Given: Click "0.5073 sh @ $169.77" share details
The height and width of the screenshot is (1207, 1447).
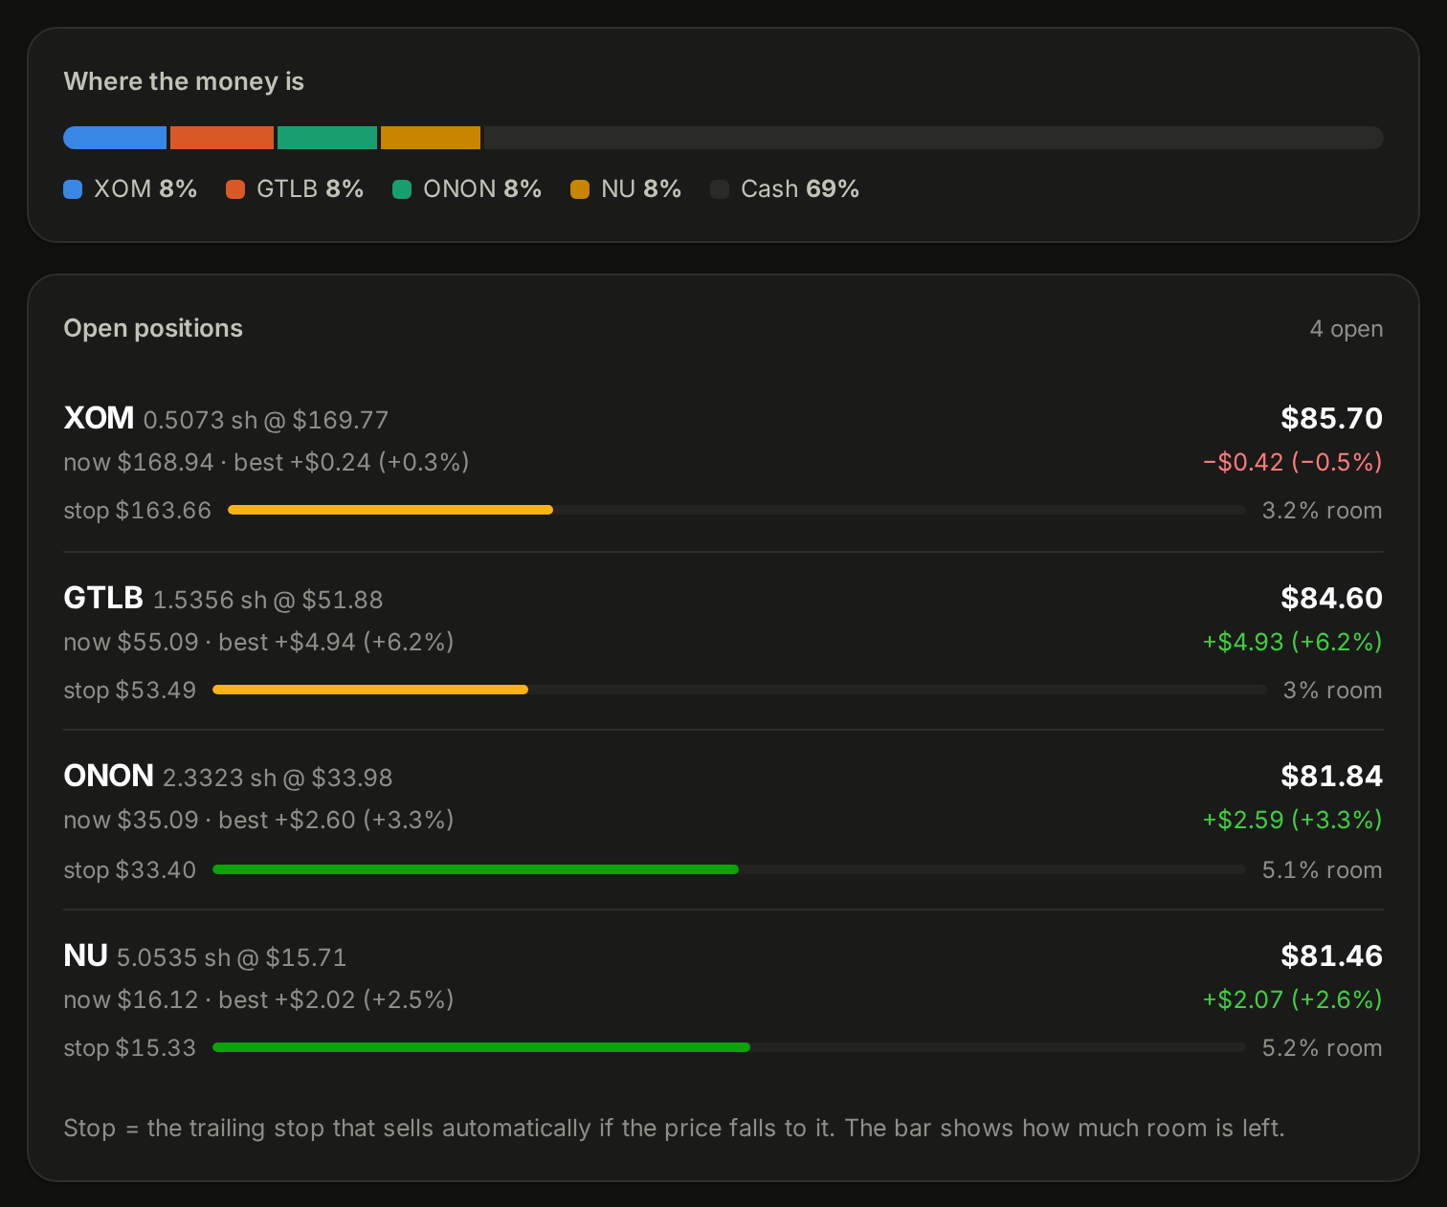Looking at the screenshot, I should pyautogui.click(x=266, y=420).
